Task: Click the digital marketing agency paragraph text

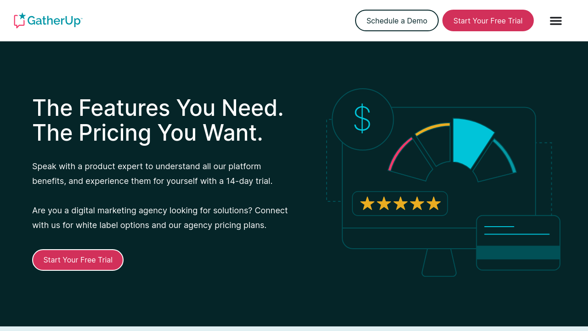Action: [160, 218]
